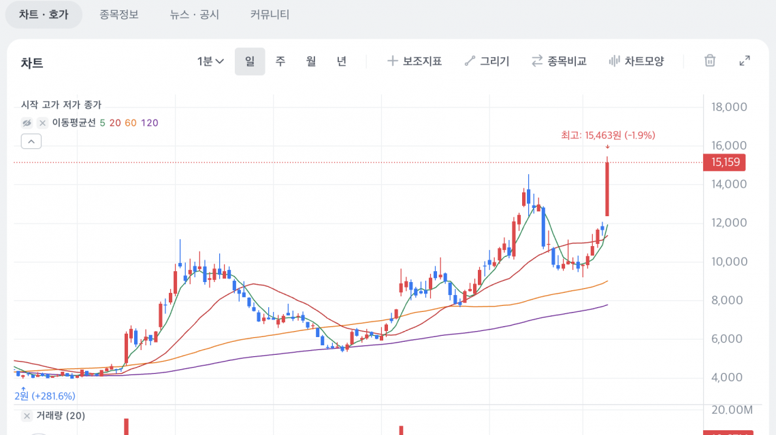The image size is (776, 435).
Task: Open the 종목정보 tab
Action: click(119, 14)
